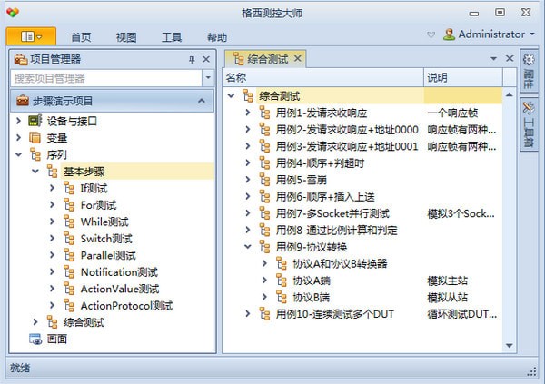Collapse the 序列 tree node
This screenshot has width=545, height=384.
point(19,155)
